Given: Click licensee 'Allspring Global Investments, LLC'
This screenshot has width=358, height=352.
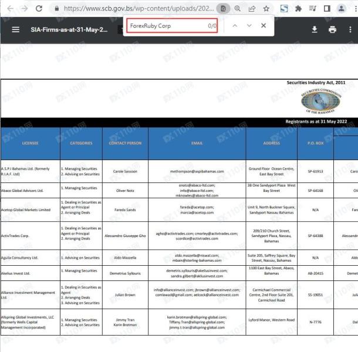Looking at the screenshot, I should coord(28,317).
